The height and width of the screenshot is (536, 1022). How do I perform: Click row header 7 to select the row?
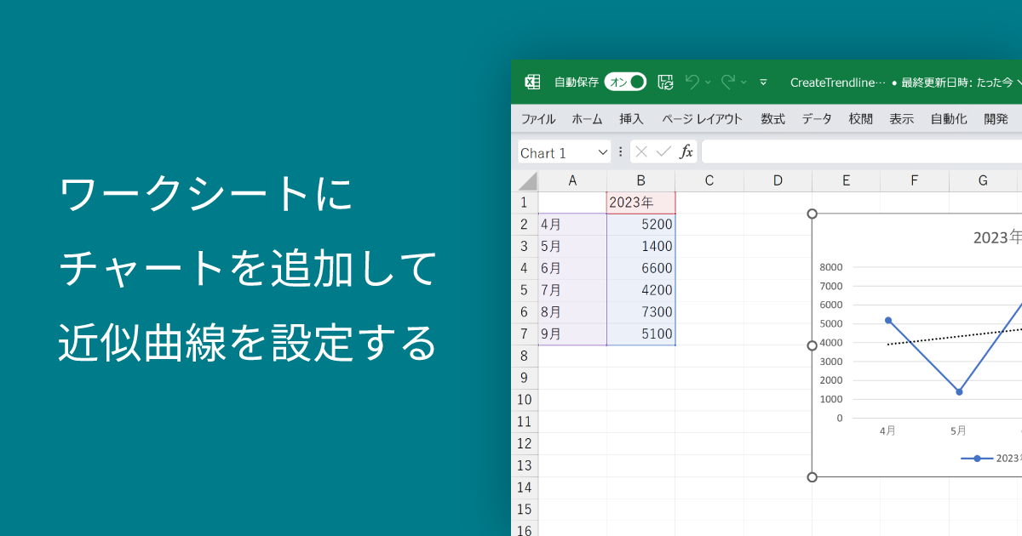click(525, 334)
